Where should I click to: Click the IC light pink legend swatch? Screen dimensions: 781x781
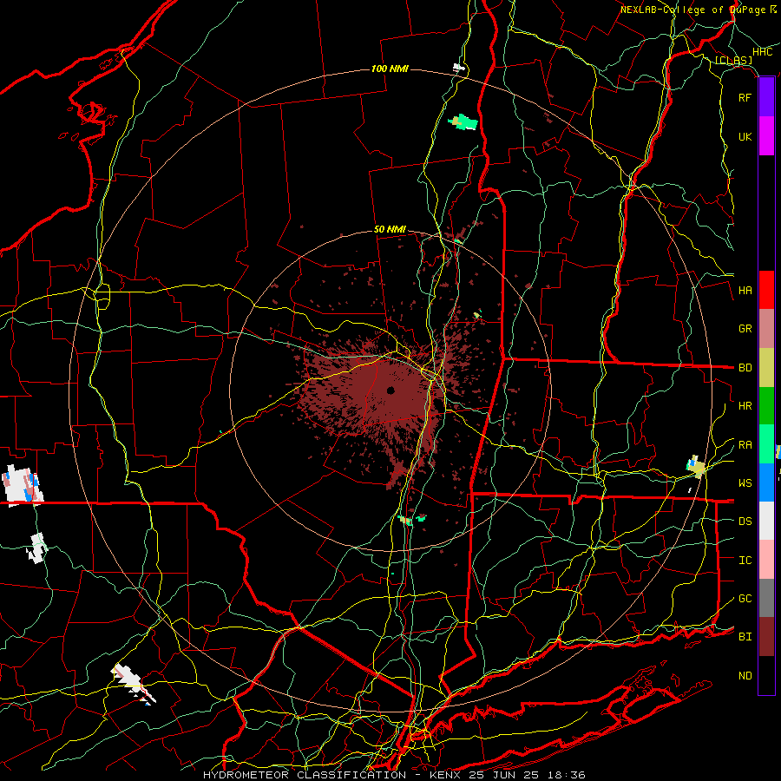(x=766, y=560)
